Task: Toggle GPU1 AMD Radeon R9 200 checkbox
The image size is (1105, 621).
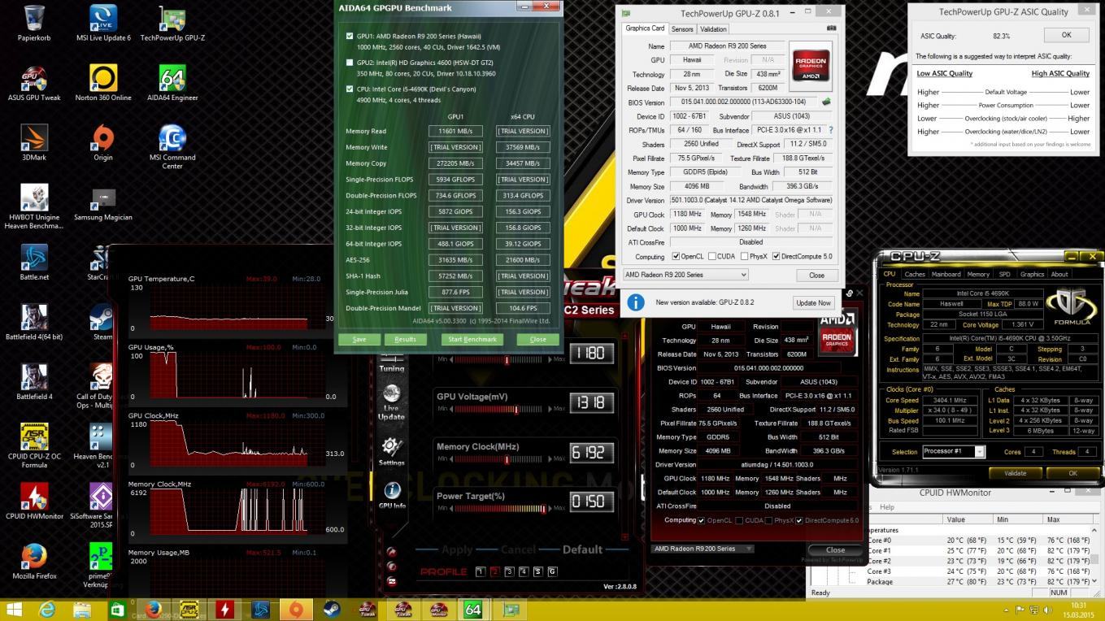Action: tap(350, 37)
